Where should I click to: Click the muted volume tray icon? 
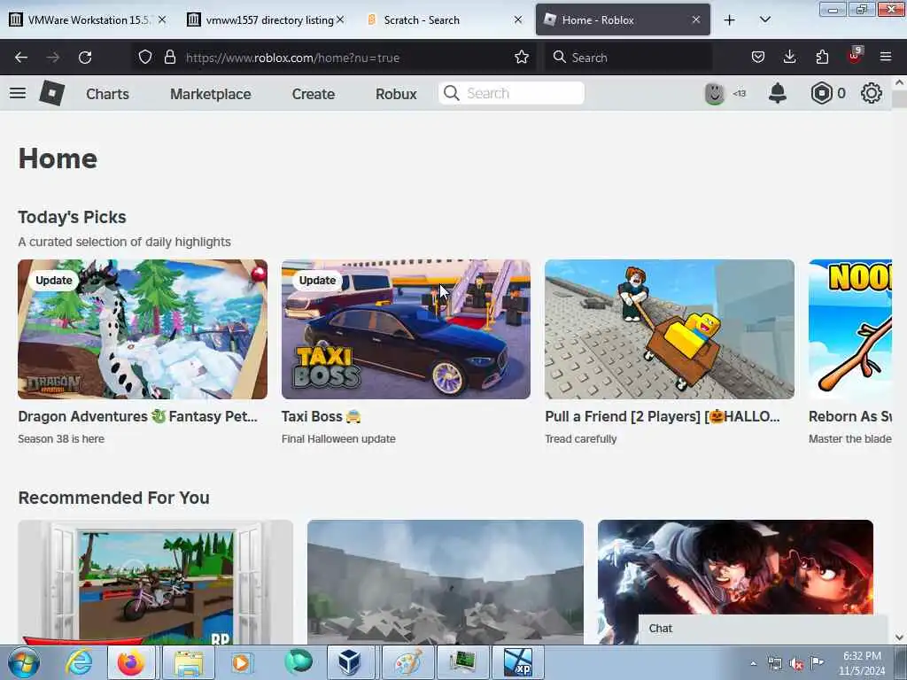(x=796, y=664)
